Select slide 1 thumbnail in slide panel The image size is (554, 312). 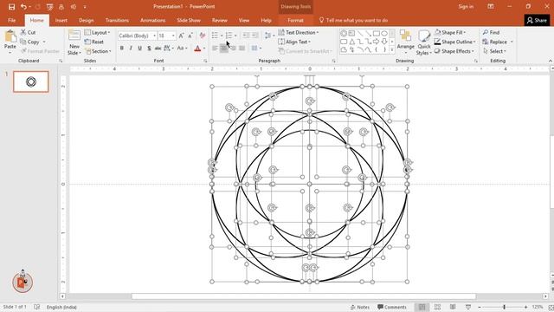click(31, 81)
